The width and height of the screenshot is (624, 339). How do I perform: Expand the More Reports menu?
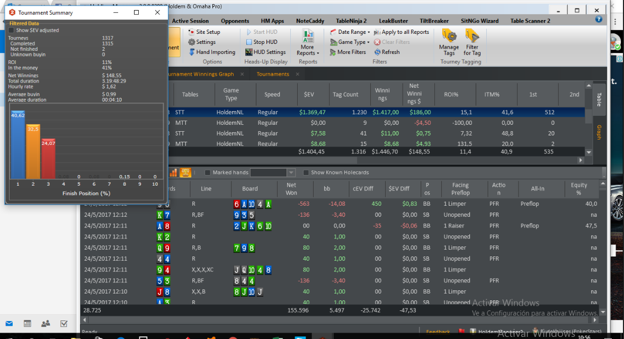[307, 42]
